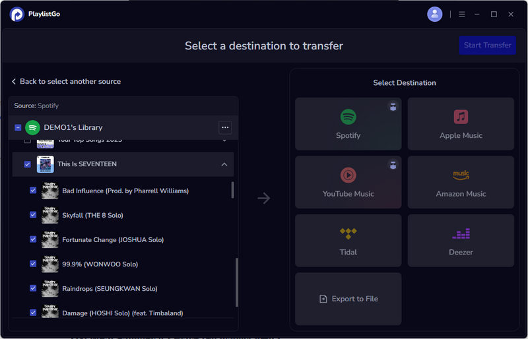
Task: Uncheck Bad Influence (Prod. by Pharrell Williams)
Action: point(33,191)
